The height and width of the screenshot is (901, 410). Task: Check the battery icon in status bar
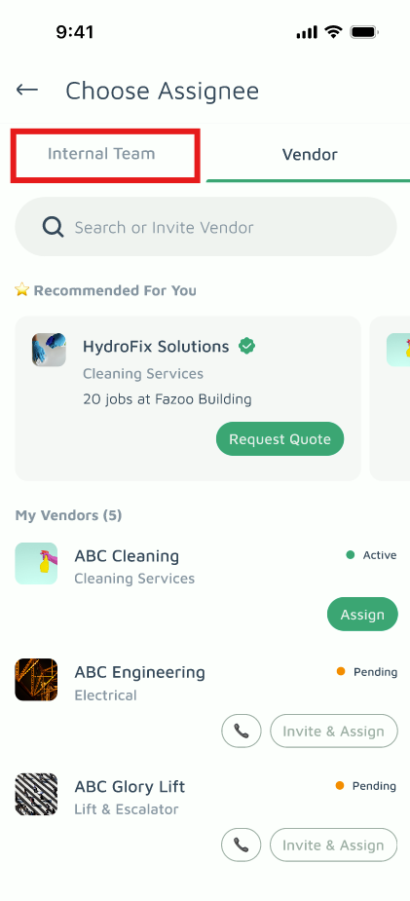pos(363,32)
